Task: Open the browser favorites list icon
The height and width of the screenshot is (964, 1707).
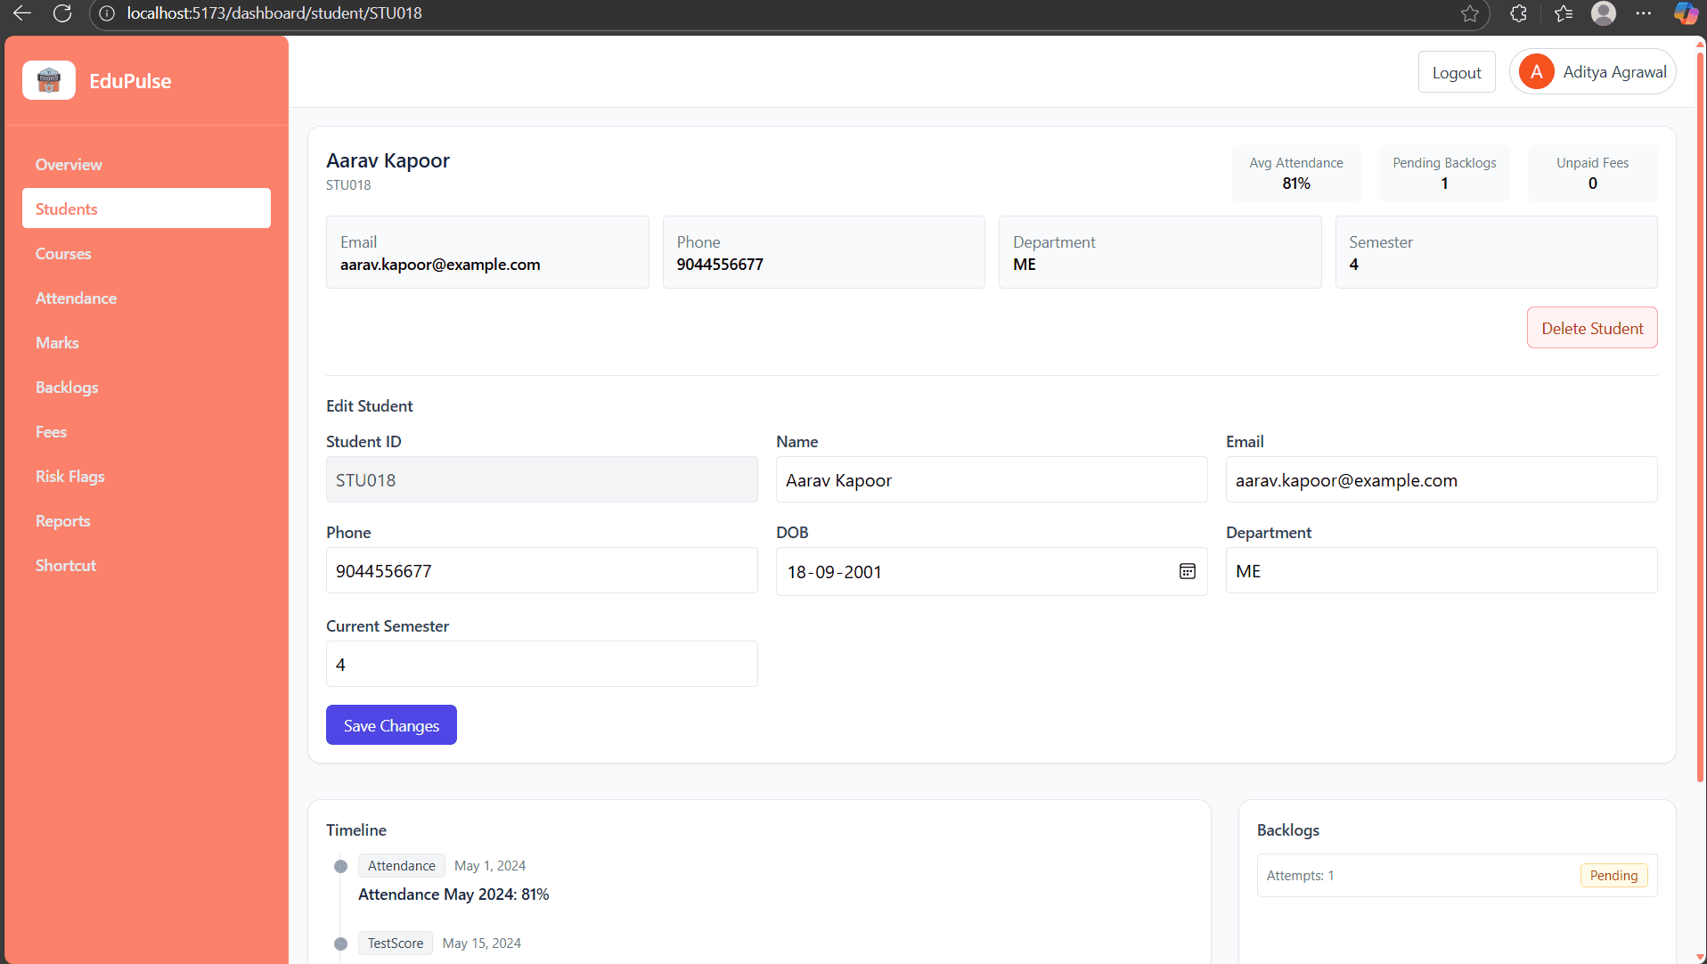Action: [x=1564, y=13]
